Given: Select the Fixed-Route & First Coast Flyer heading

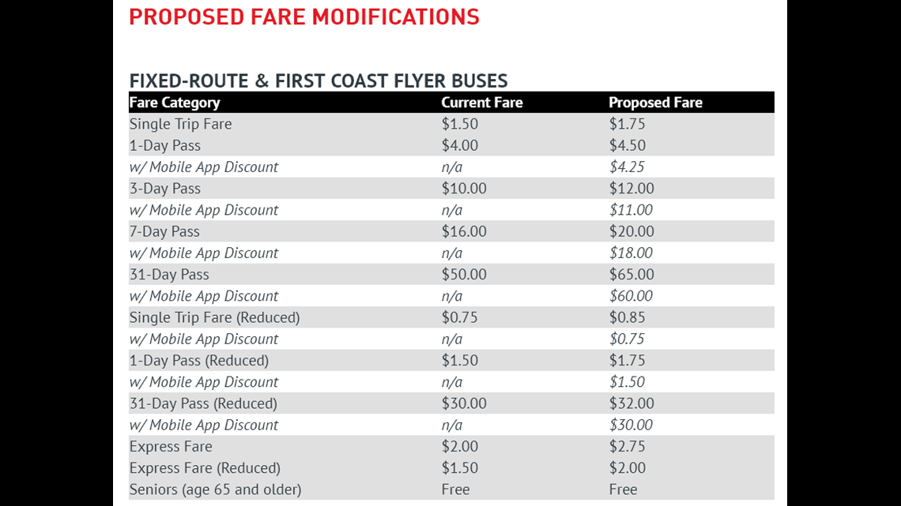Looking at the screenshot, I should coord(319,81).
